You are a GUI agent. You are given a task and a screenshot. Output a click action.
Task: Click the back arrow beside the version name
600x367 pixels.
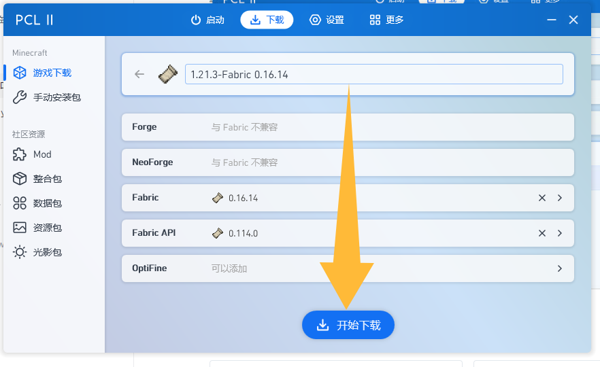coord(139,74)
